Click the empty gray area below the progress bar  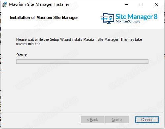pyautogui.click(x=82, y=87)
